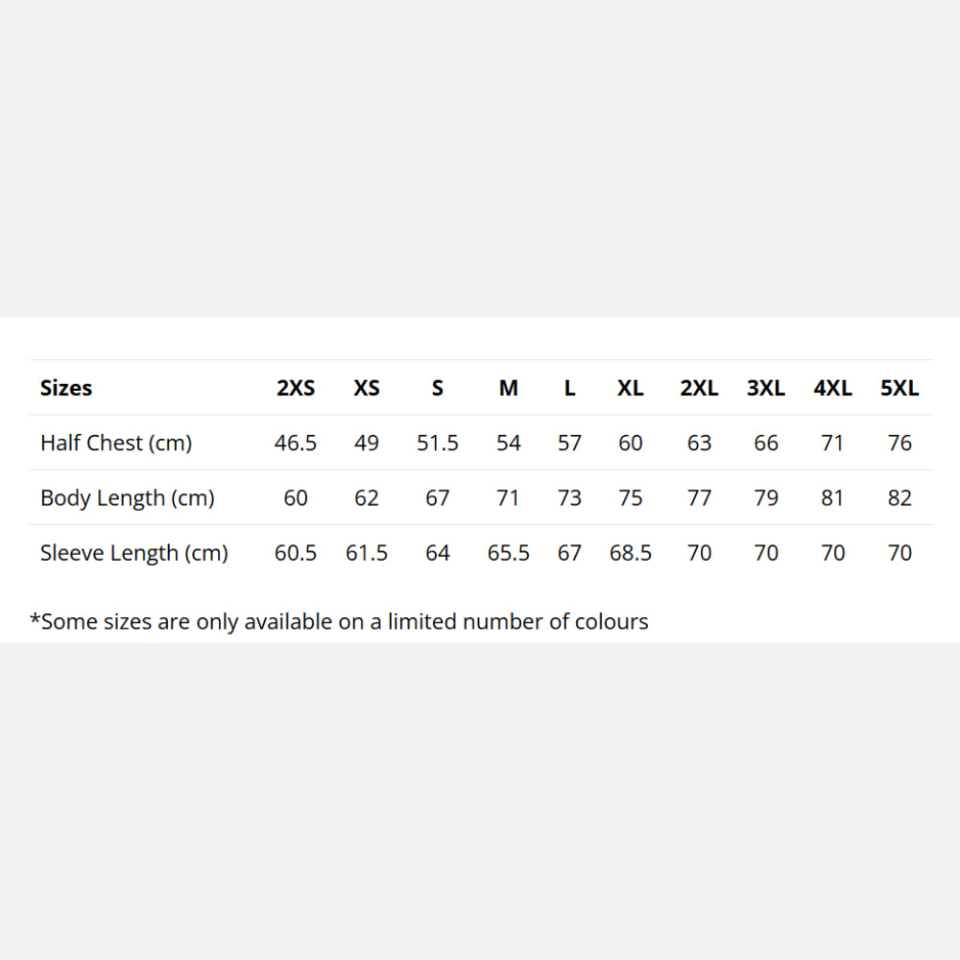Select the 2XS size column header
The image size is (960, 960).
click(296, 388)
